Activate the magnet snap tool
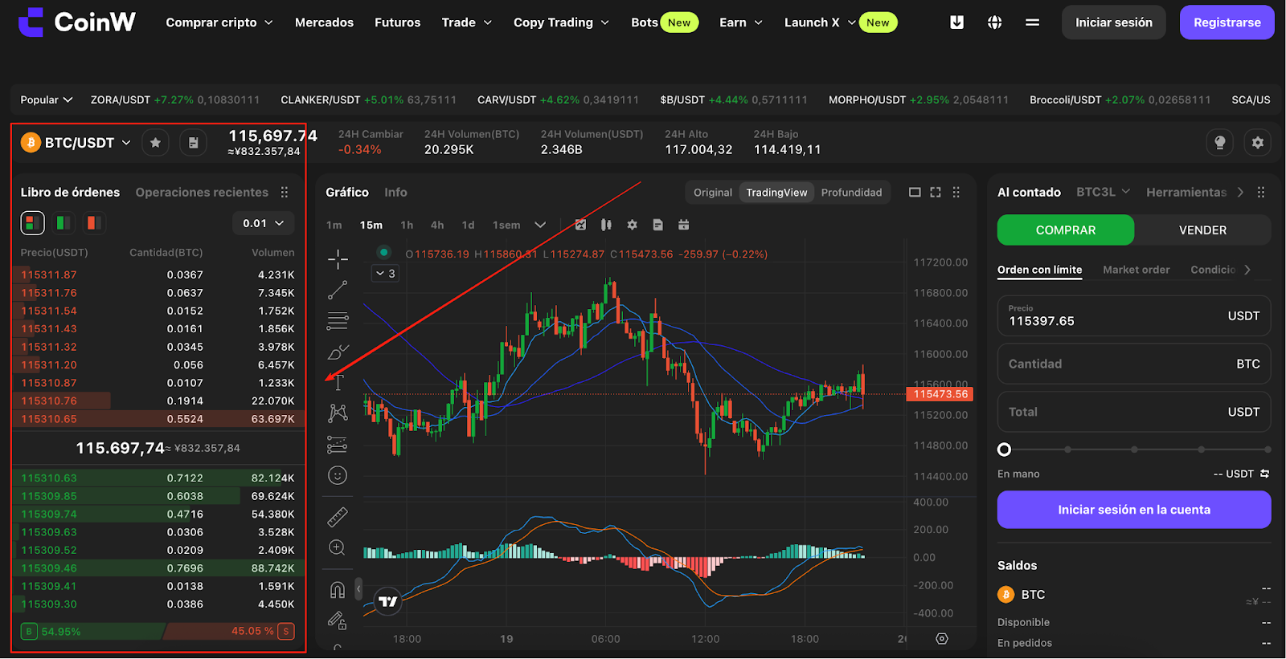The image size is (1286, 659). click(338, 590)
